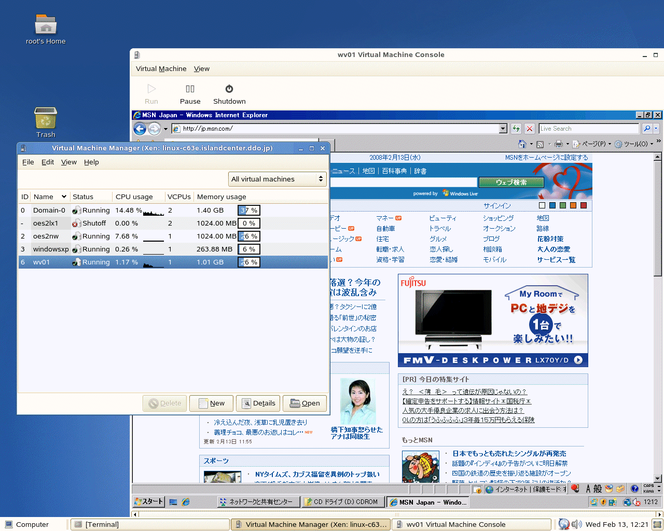Image resolution: width=664 pixels, height=531 pixels.
Task: Open the Help menu in Virtual Machine Manager
Action: tap(91, 162)
